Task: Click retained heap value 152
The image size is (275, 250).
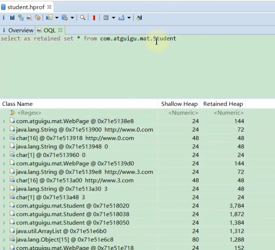Action: (239, 248)
